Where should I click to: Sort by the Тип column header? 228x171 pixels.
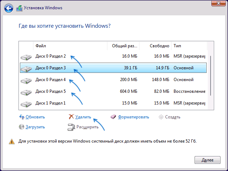(189, 46)
